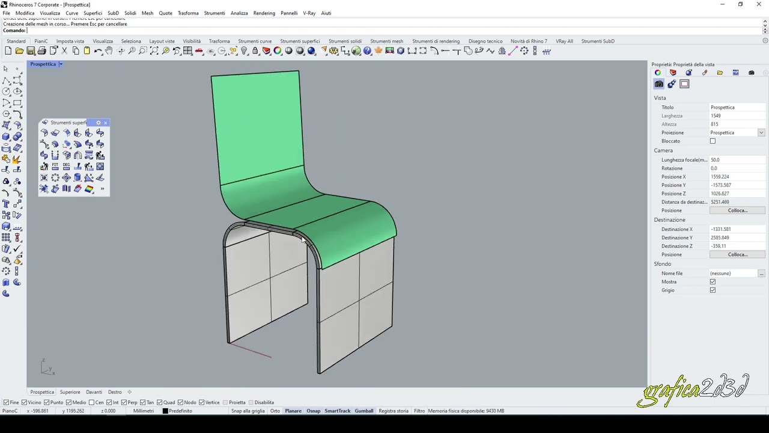Toggle the Quad osnap checkbox
769x433 pixels.
(x=160, y=402)
